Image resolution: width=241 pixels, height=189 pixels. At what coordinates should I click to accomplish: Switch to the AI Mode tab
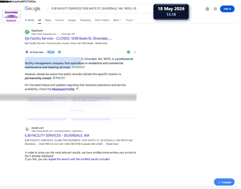29,20
